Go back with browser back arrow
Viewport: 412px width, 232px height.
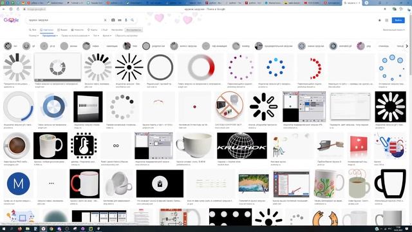click(x=4, y=9)
